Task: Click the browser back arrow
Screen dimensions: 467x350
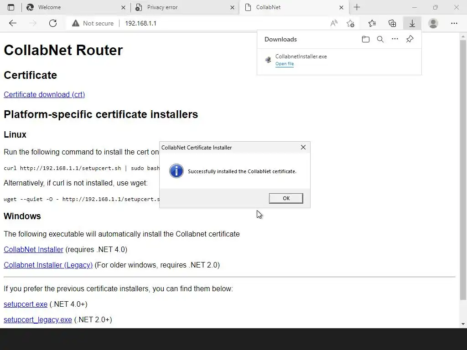Action: (x=12, y=23)
